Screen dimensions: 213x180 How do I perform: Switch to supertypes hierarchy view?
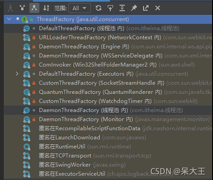[x=23, y=8]
